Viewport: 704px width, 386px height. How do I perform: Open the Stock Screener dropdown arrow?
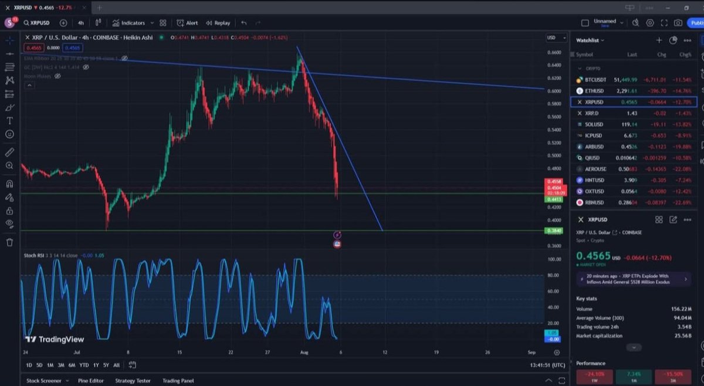click(x=69, y=381)
